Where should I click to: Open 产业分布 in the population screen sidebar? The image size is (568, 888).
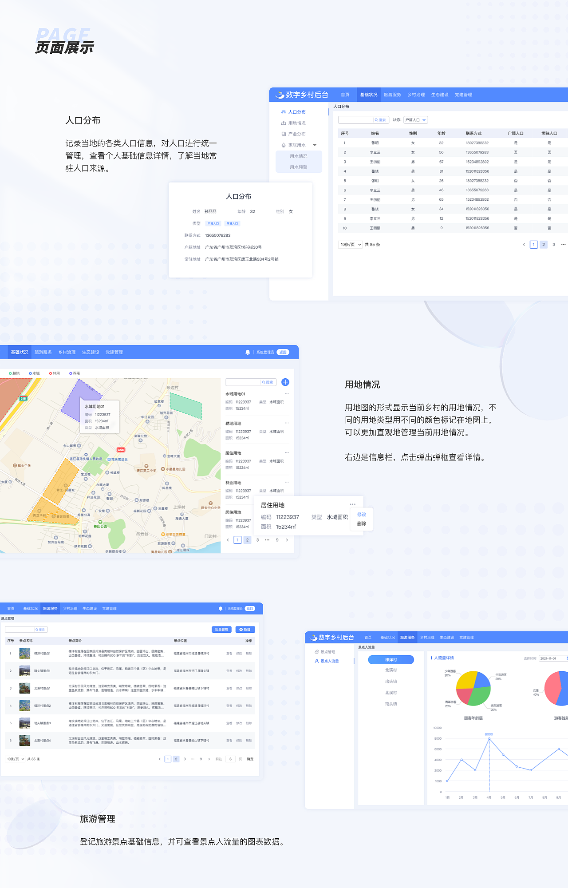293,134
